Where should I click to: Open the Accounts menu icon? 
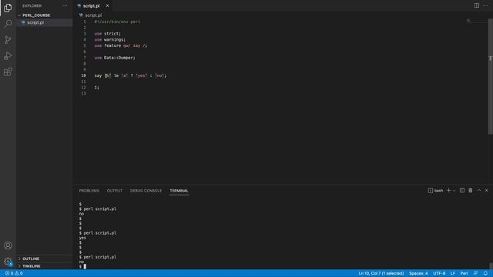pyautogui.click(x=8, y=245)
